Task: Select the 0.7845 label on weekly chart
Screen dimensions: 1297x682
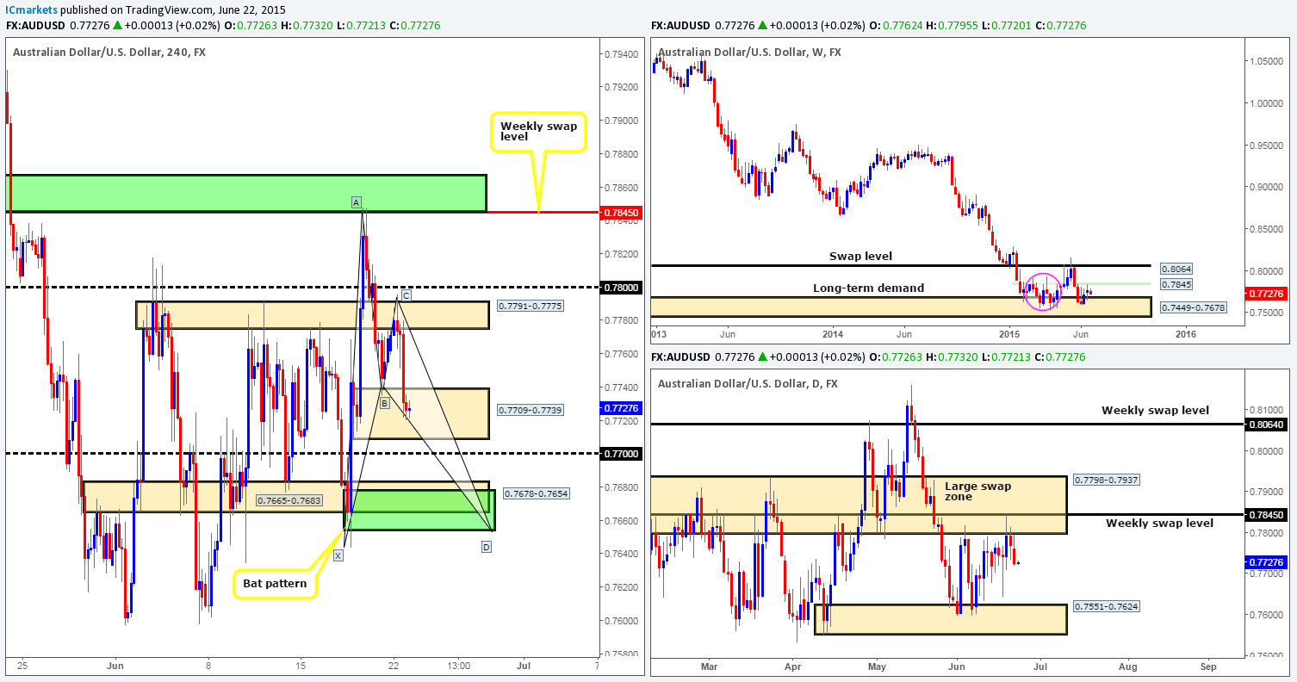Action: [1176, 283]
